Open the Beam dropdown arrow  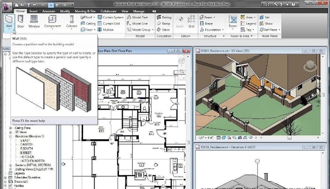coord(214,17)
